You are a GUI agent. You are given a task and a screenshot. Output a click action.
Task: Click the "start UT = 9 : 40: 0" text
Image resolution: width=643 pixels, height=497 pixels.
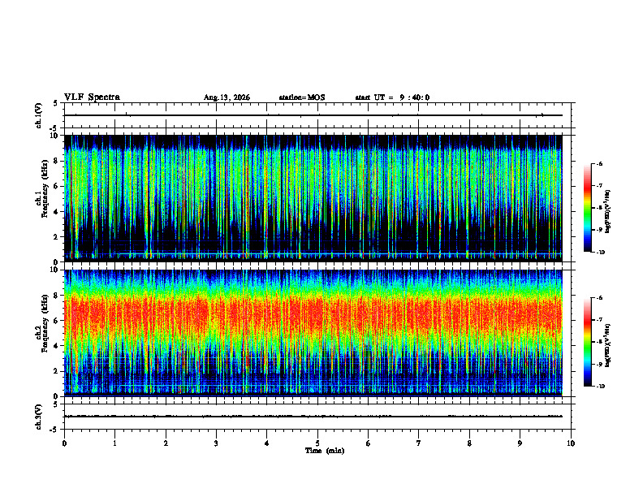(x=392, y=97)
